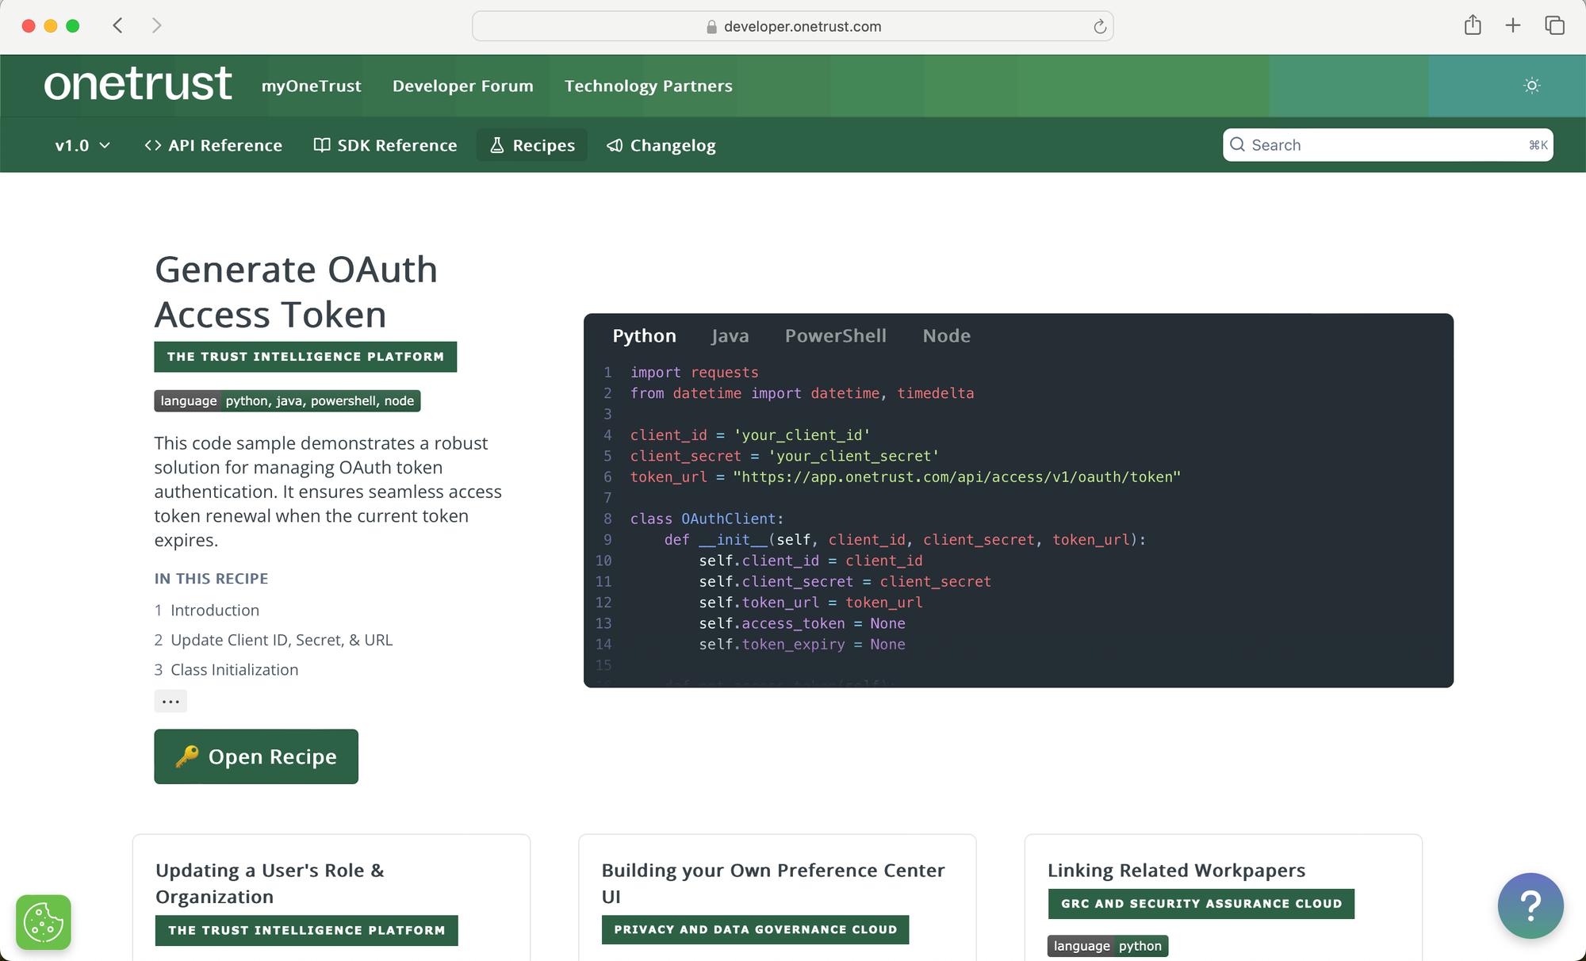Screen dimensions: 1586x961
Task: Toggle the light/dark theme sun icon
Action: [1531, 86]
